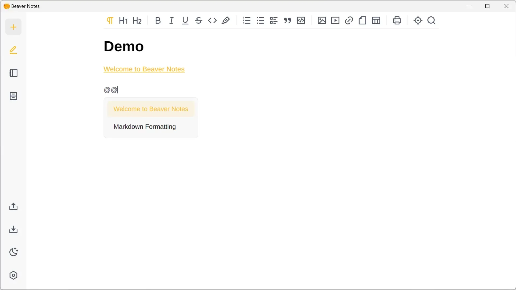This screenshot has height=290, width=516.
Task: Enable focus mode crosshair icon
Action: (x=418, y=20)
